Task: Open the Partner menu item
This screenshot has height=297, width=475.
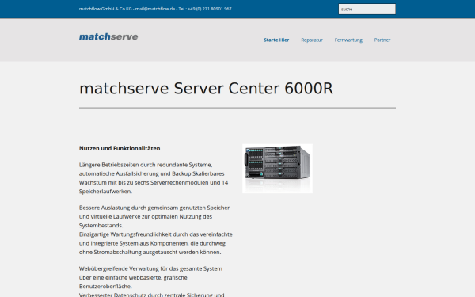Action: click(382, 40)
